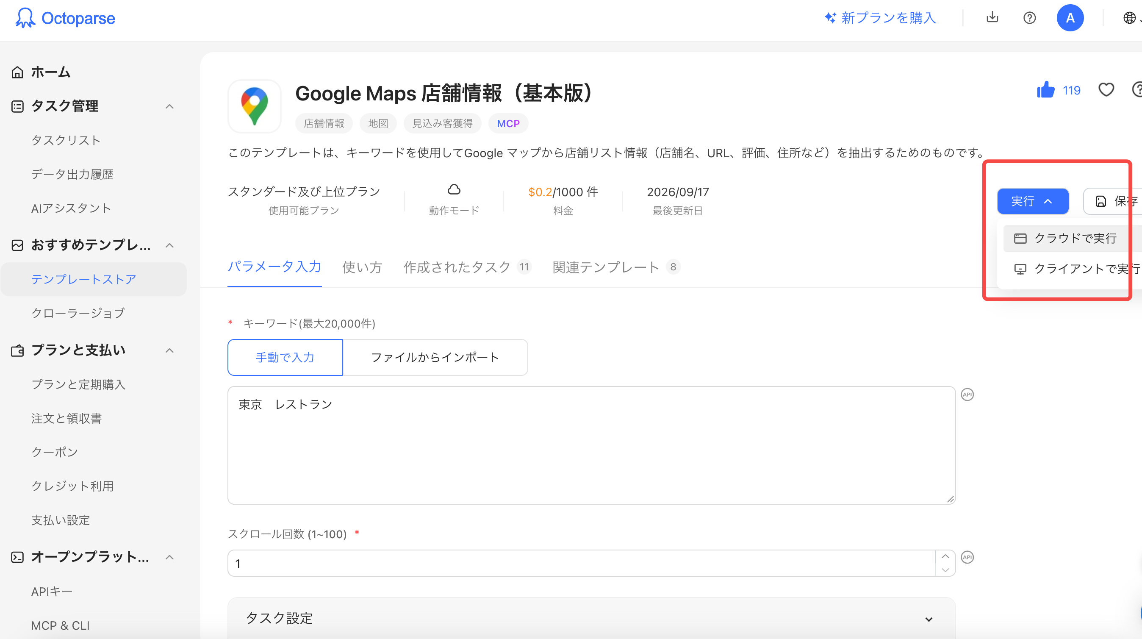
Task: Collapse the オープンプラット section
Action: [x=169, y=557]
